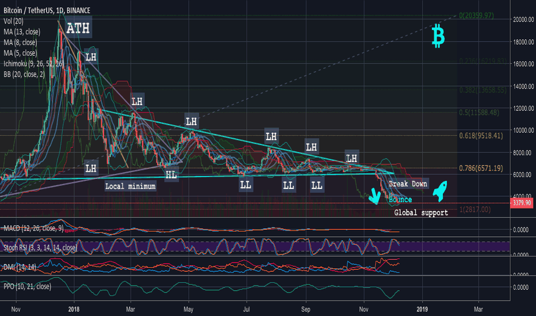The image size is (536, 316).
Task: Select the Global support text label
Action: (x=421, y=213)
